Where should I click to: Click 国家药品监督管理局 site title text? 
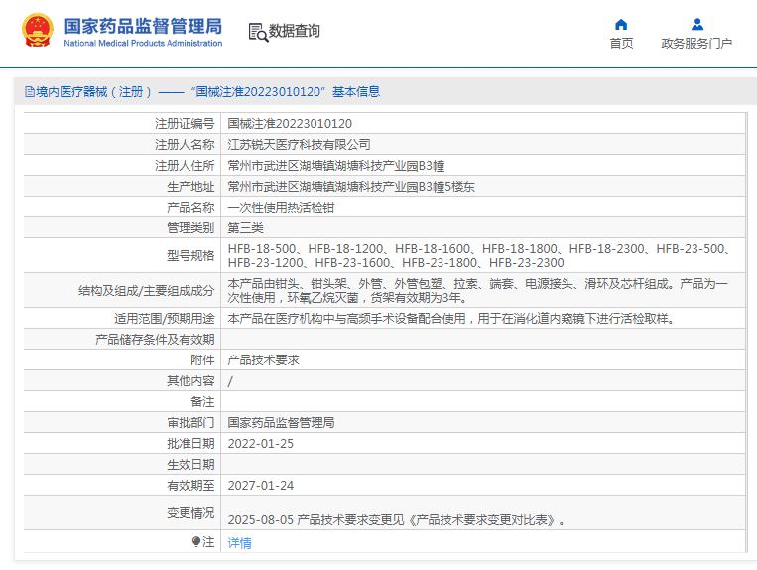click(143, 26)
